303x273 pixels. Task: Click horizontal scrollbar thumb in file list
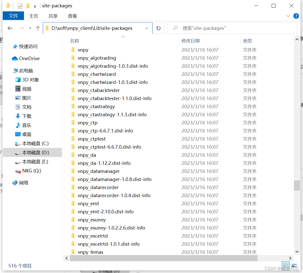coord(164,258)
